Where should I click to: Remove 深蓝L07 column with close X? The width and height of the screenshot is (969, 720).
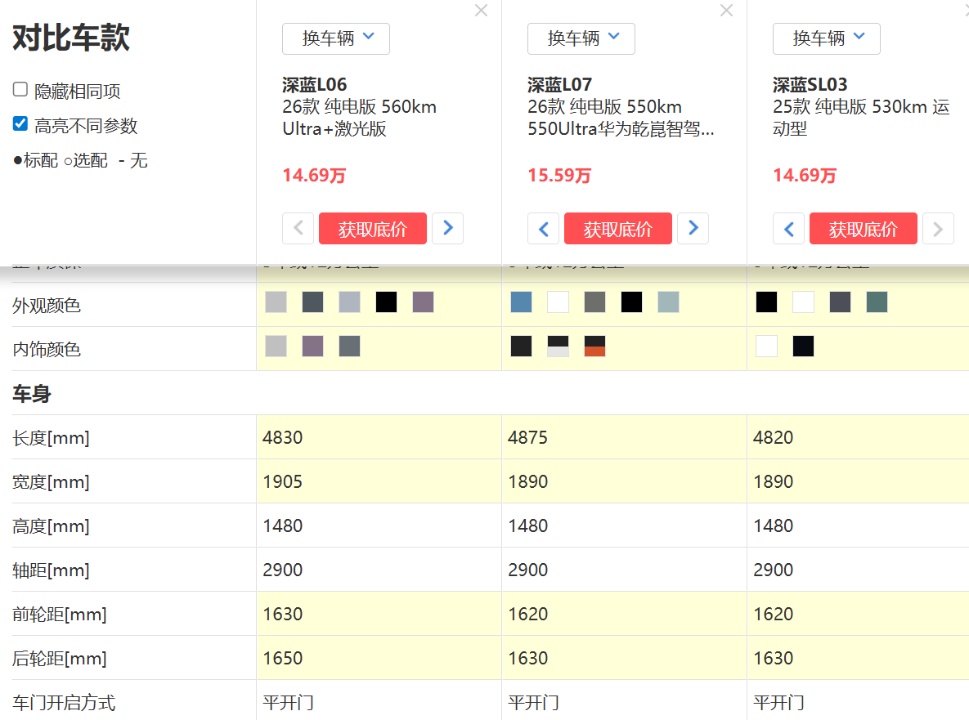726,11
